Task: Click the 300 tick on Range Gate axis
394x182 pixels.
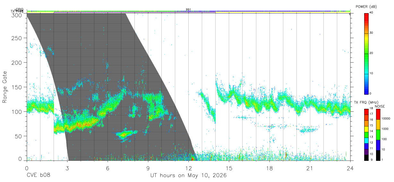Action: 17,15
